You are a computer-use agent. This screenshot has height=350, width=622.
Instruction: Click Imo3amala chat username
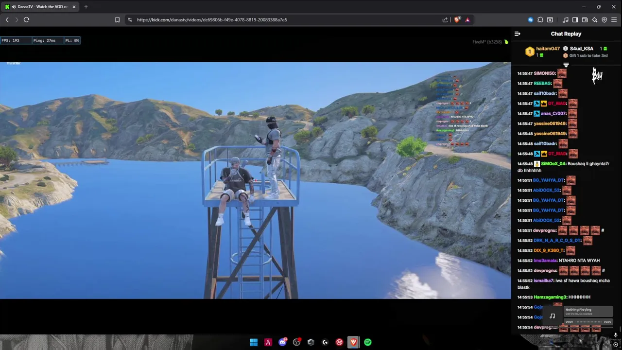coord(545,261)
